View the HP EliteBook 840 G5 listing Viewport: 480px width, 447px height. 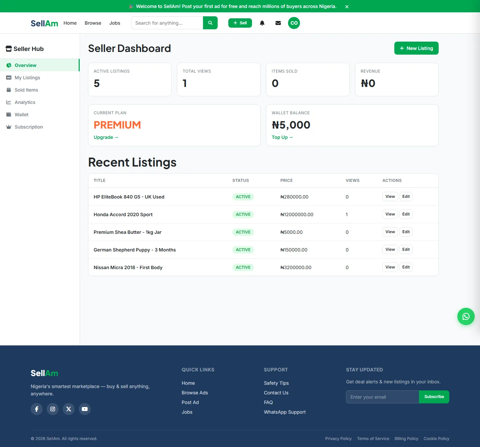click(390, 197)
